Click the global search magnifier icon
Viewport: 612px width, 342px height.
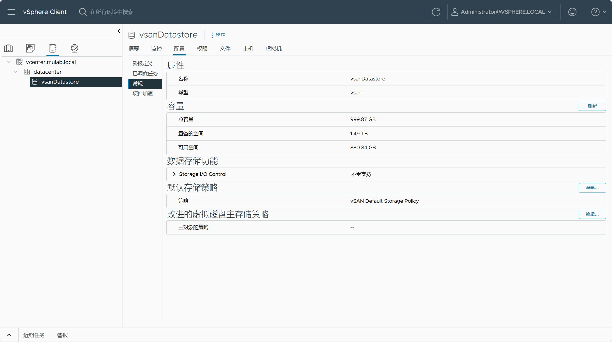[83, 12]
